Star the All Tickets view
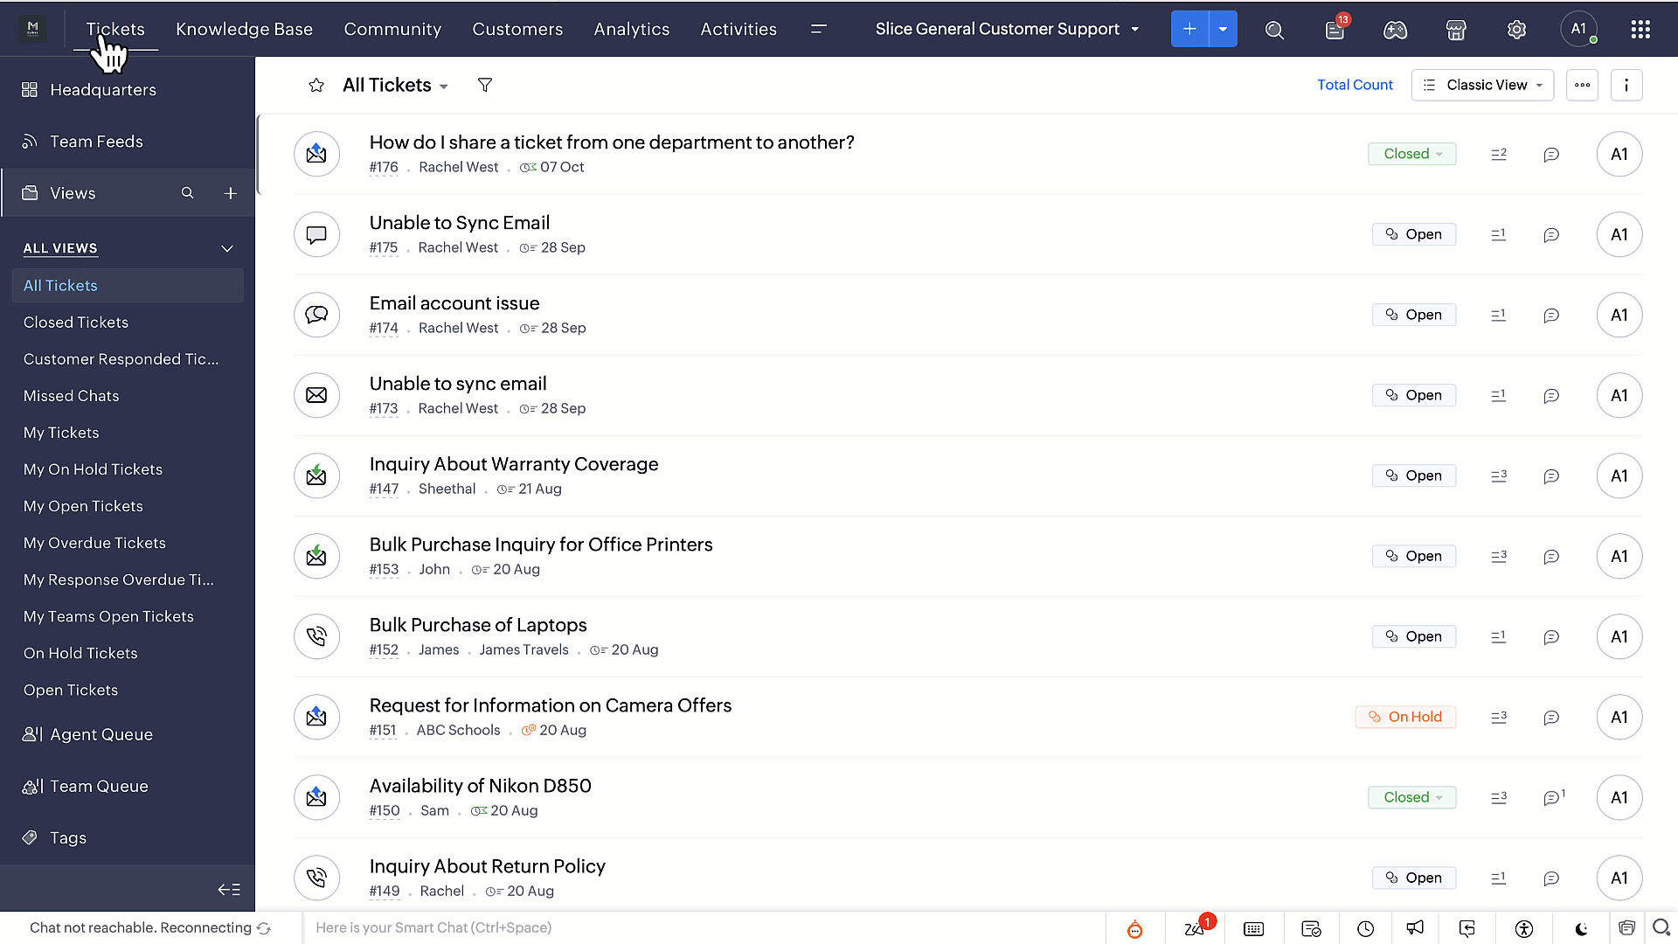Screen dimensions: 1678x944 coord(316,85)
